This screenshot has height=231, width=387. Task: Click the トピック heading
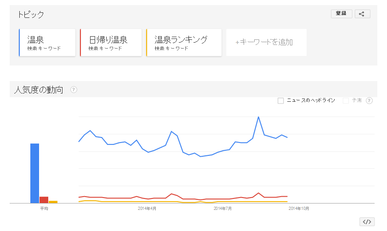(x=31, y=15)
